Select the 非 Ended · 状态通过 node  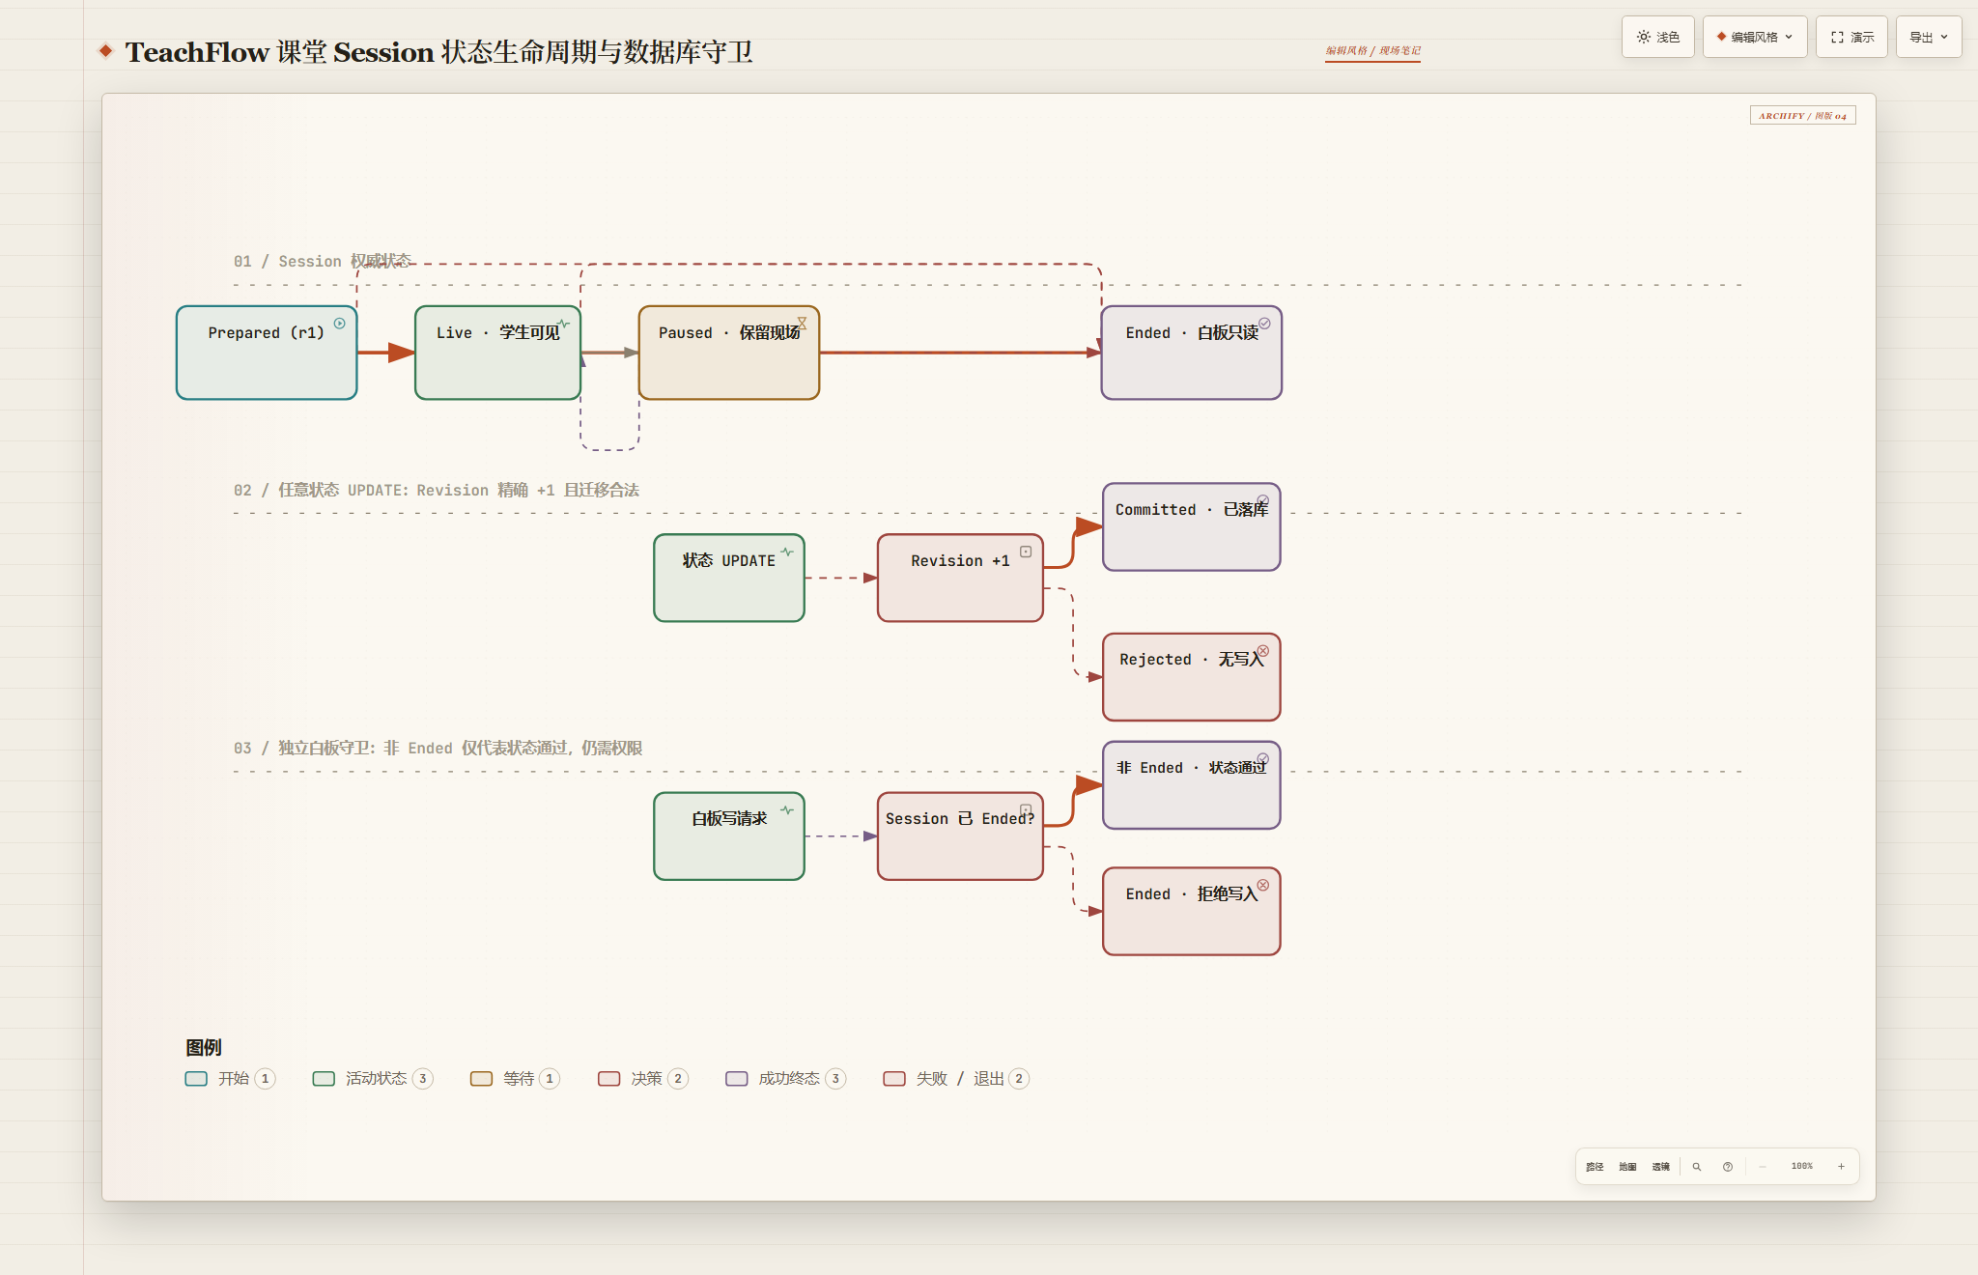pyautogui.click(x=1192, y=785)
